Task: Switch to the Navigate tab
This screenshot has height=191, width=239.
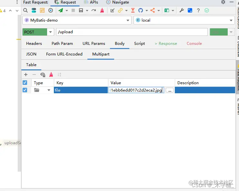Action: pos(117,2)
